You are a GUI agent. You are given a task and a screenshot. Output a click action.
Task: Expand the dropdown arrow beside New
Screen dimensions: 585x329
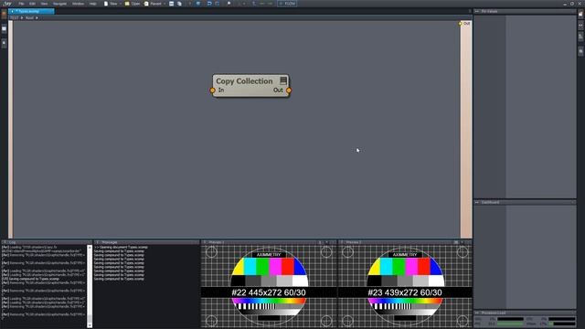(121, 4)
